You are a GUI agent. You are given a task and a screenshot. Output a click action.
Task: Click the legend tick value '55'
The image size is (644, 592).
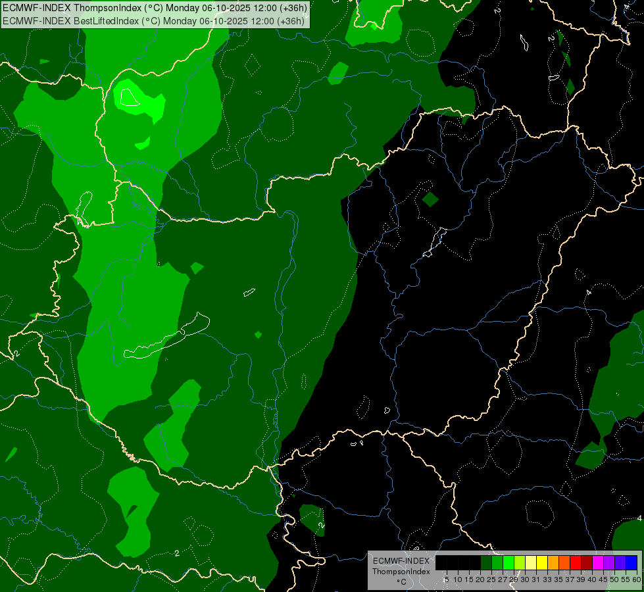click(626, 580)
